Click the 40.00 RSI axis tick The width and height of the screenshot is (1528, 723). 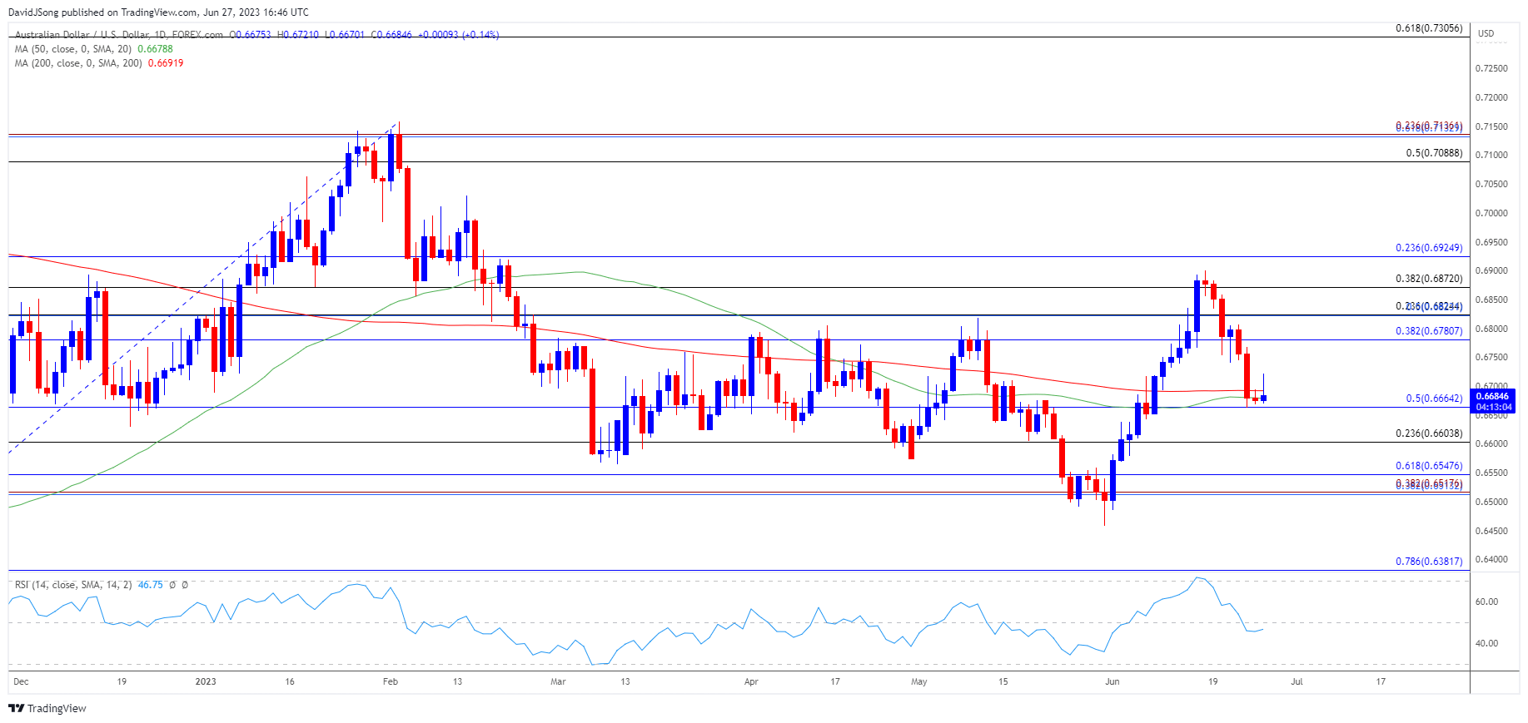click(x=1486, y=643)
